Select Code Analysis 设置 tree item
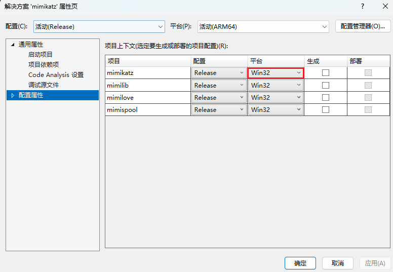Viewport: 393px width, 272px height. pos(56,74)
